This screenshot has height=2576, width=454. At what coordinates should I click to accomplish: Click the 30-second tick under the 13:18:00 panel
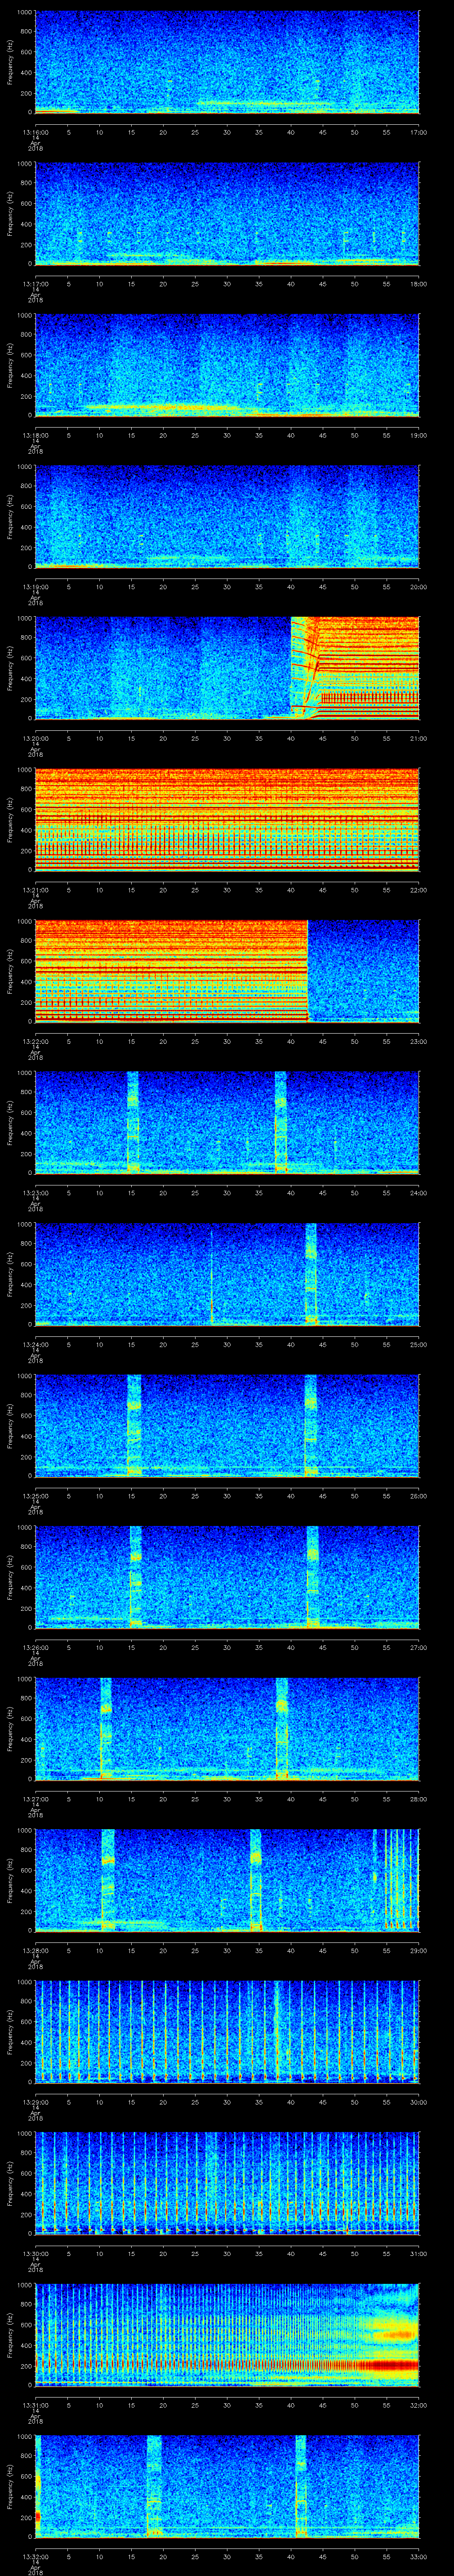227,435
